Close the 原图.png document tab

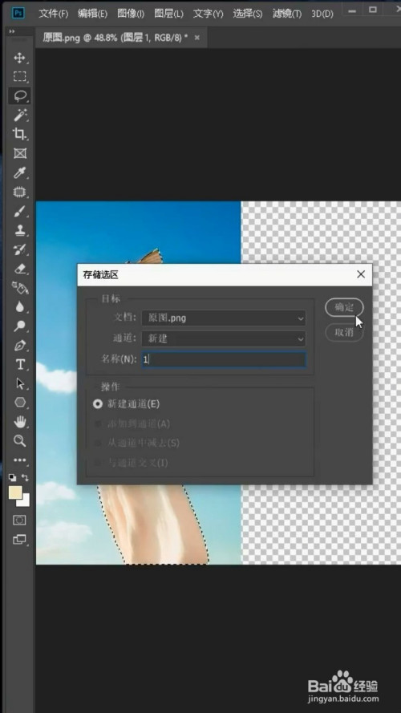click(196, 38)
